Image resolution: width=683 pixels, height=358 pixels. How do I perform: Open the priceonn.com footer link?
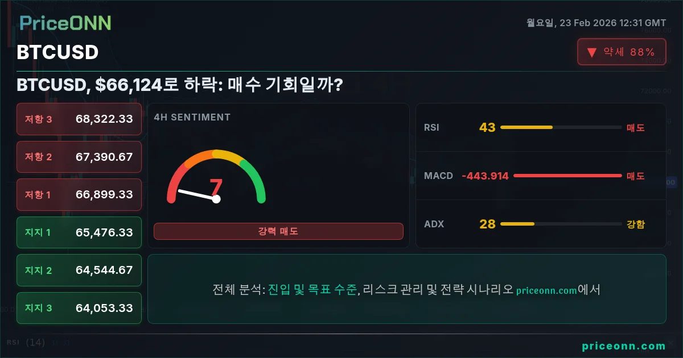point(624,345)
